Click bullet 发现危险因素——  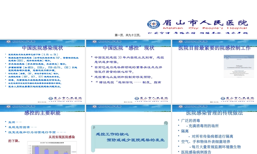pyautogui.click(x=22, y=127)
